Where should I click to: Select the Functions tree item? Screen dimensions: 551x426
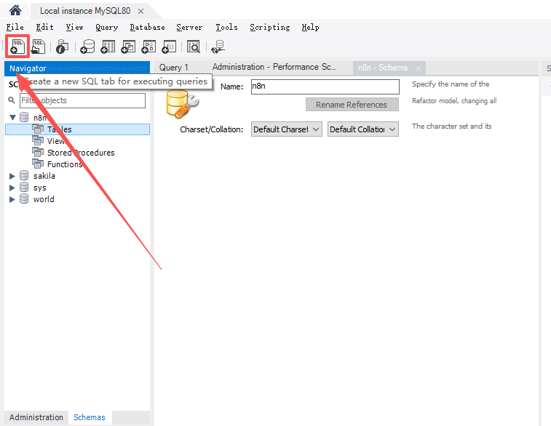coord(78,164)
